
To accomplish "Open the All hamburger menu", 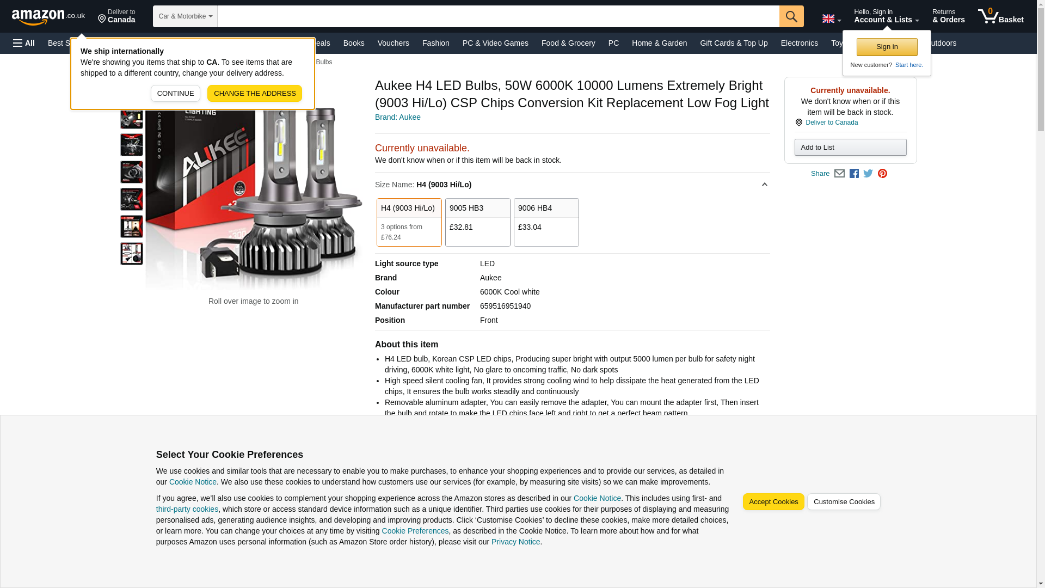I will coord(24,43).
